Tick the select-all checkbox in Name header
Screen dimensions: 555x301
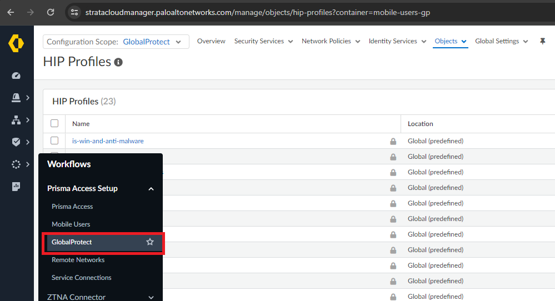pyautogui.click(x=54, y=123)
